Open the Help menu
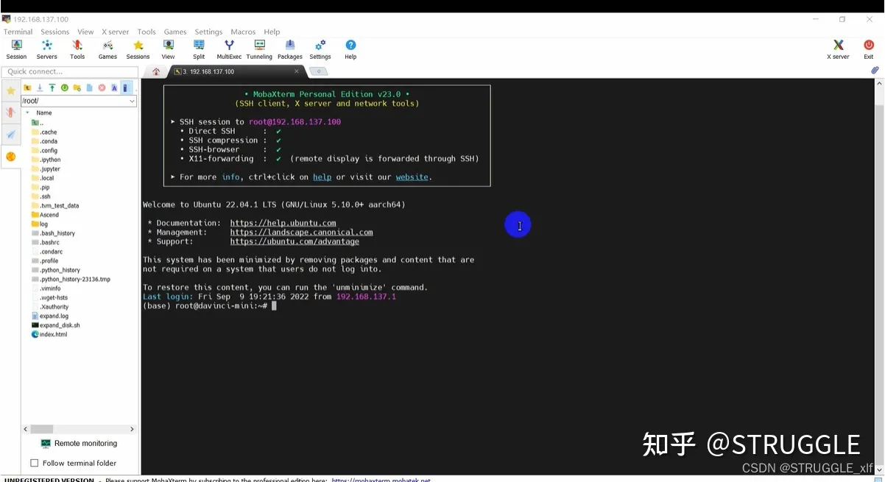The image size is (885, 482). pos(272,32)
